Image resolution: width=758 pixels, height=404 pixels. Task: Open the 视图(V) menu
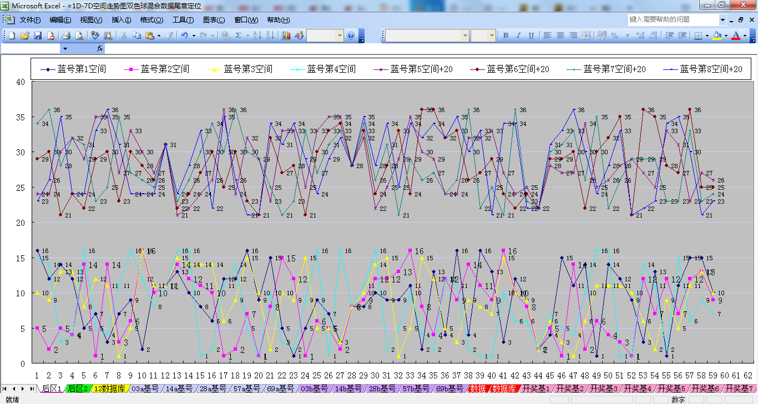[91, 20]
